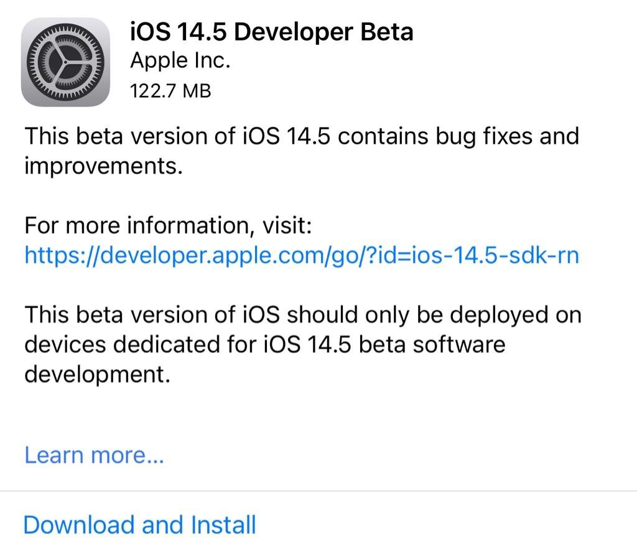Screen dimensions: 637x554
Task: Tap the Settings gear app icon
Action: click(65, 61)
